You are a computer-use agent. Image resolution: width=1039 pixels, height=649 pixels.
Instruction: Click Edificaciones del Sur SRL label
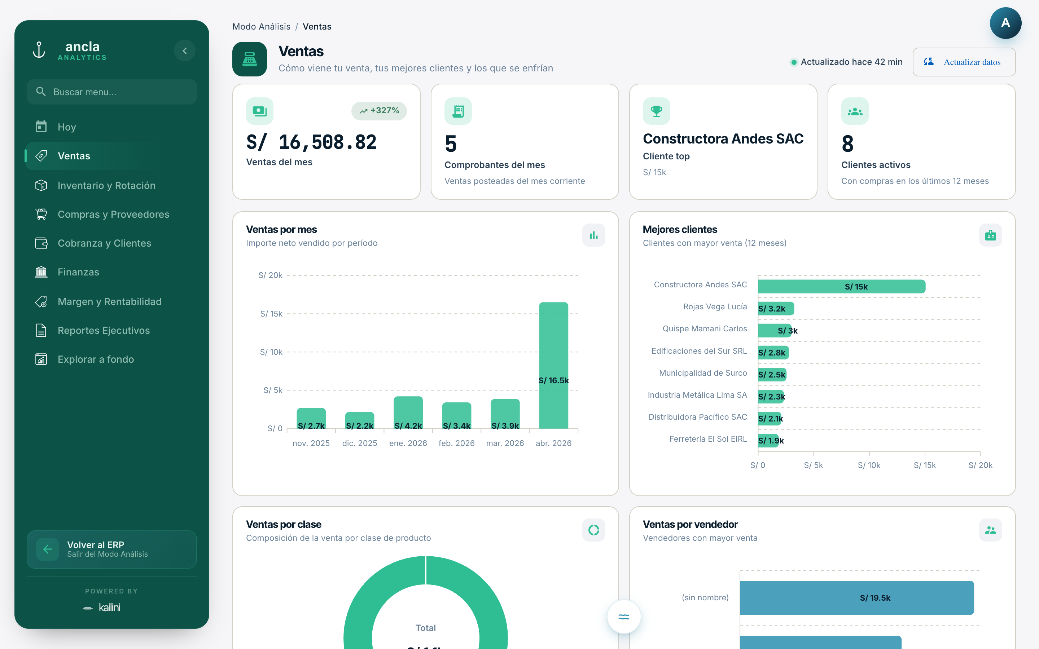[x=699, y=351]
